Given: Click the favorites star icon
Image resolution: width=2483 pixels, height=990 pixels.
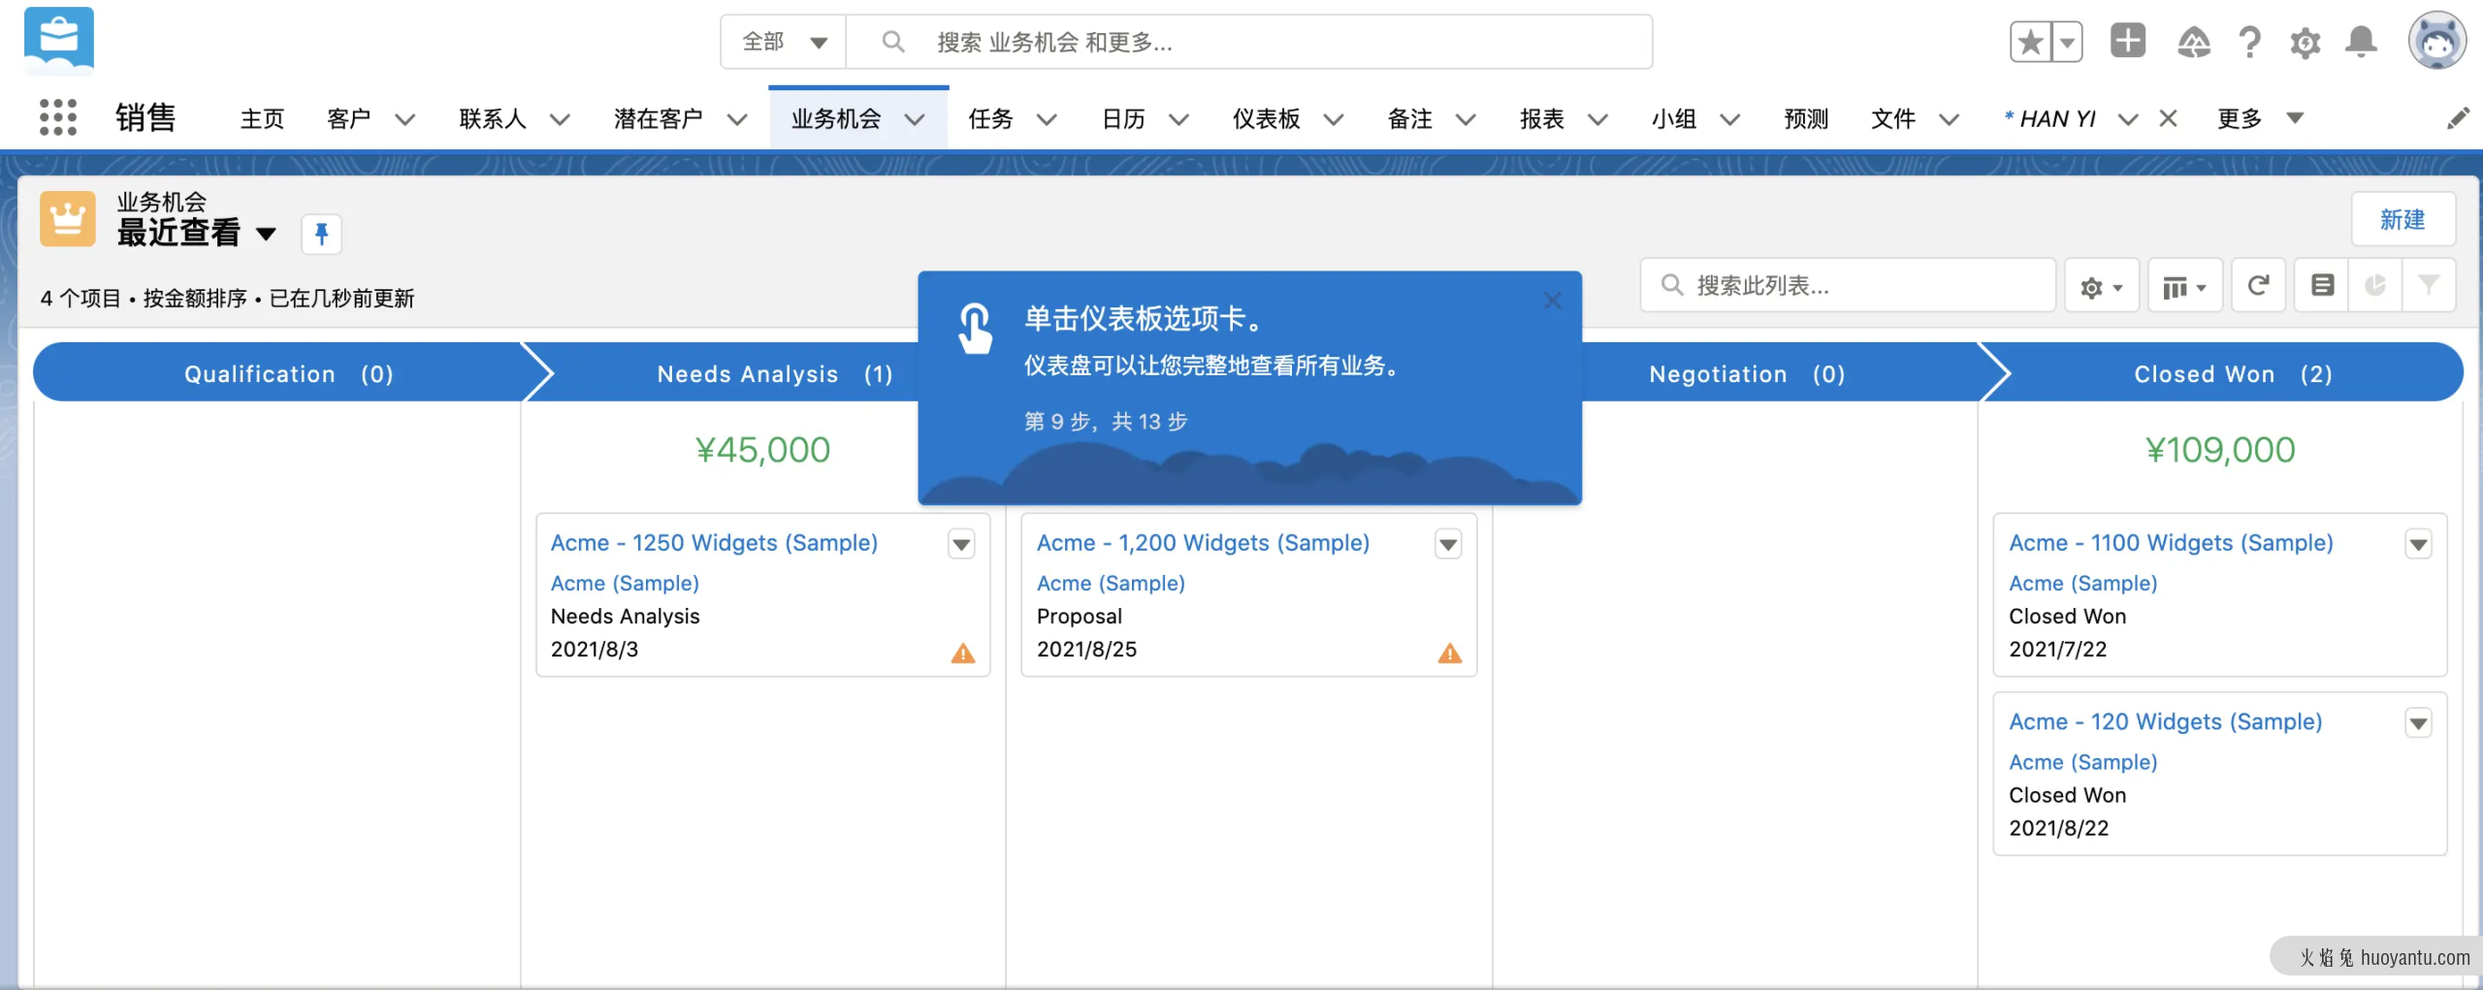Looking at the screenshot, I should (x=2030, y=42).
